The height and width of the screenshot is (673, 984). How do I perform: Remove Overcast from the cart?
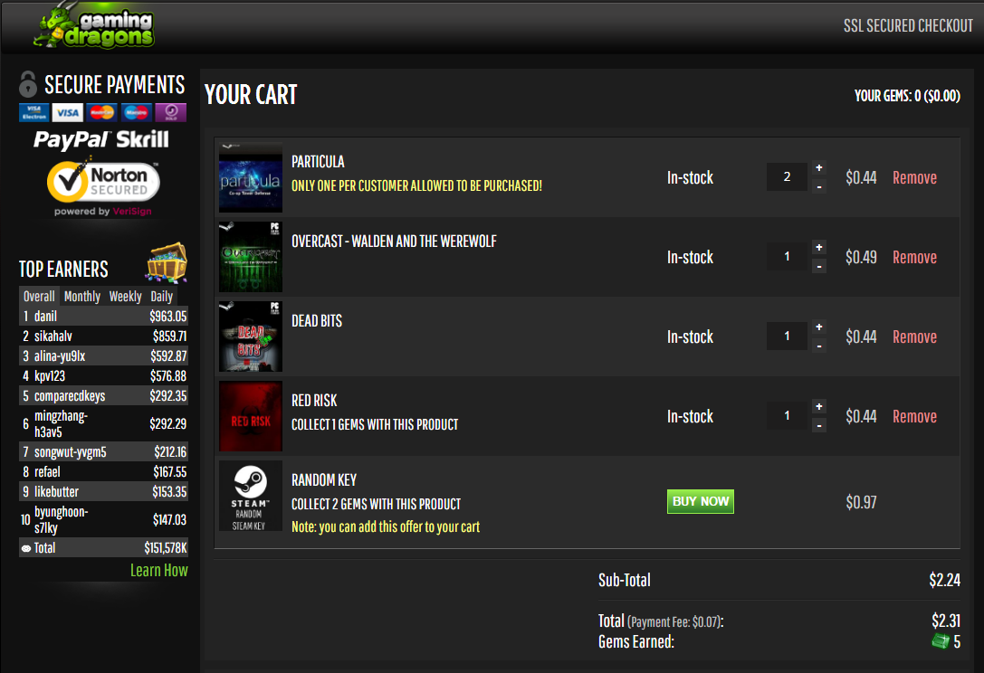click(x=914, y=257)
